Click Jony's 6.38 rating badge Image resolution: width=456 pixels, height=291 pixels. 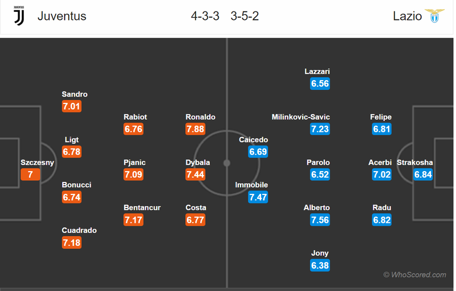coord(320,265)
